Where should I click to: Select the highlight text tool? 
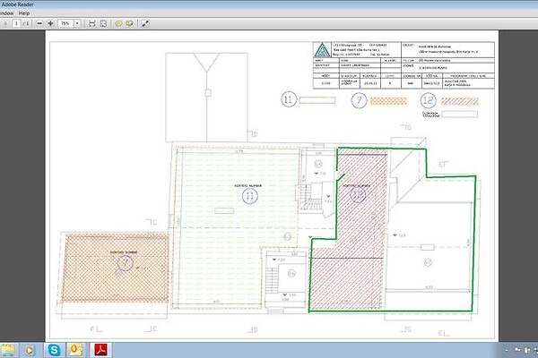tap(130, 22)
